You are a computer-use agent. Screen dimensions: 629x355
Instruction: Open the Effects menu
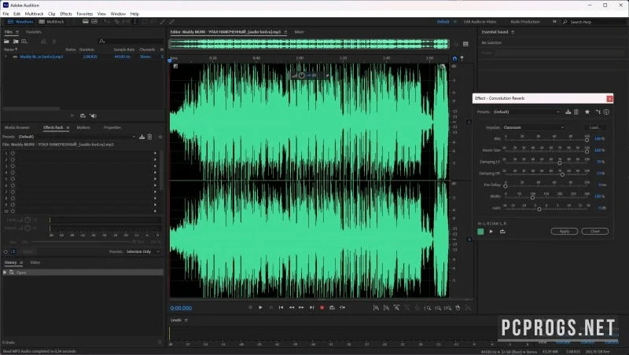pyautogui.click(x=66, y=13)
